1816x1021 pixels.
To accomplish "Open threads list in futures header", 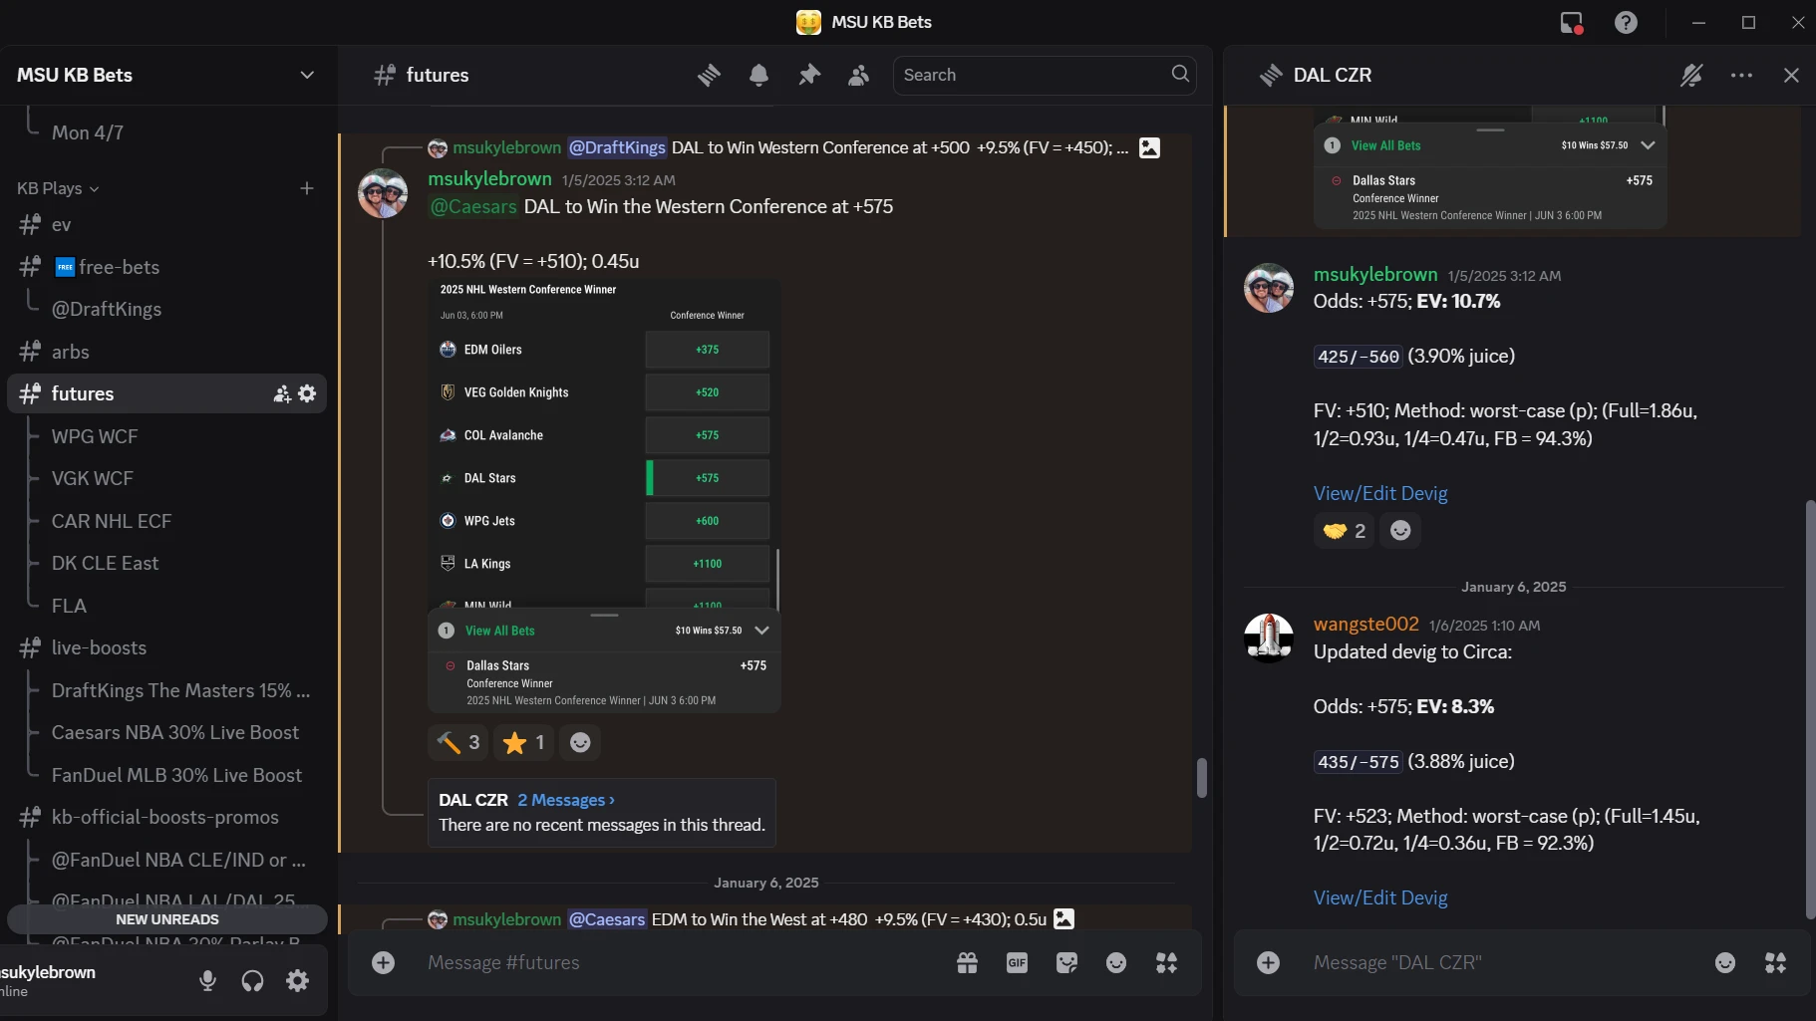I will coord(709,75).
